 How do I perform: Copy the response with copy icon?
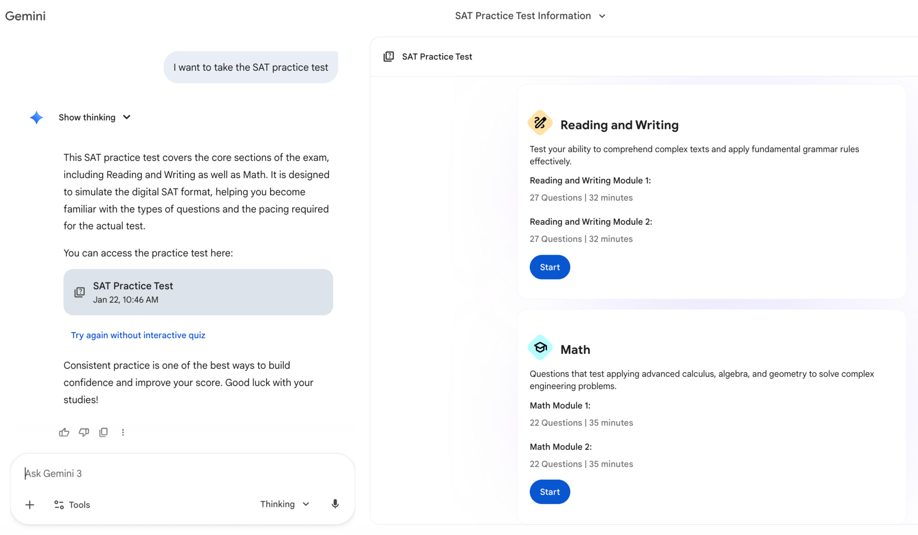click(x=103, y=432)
